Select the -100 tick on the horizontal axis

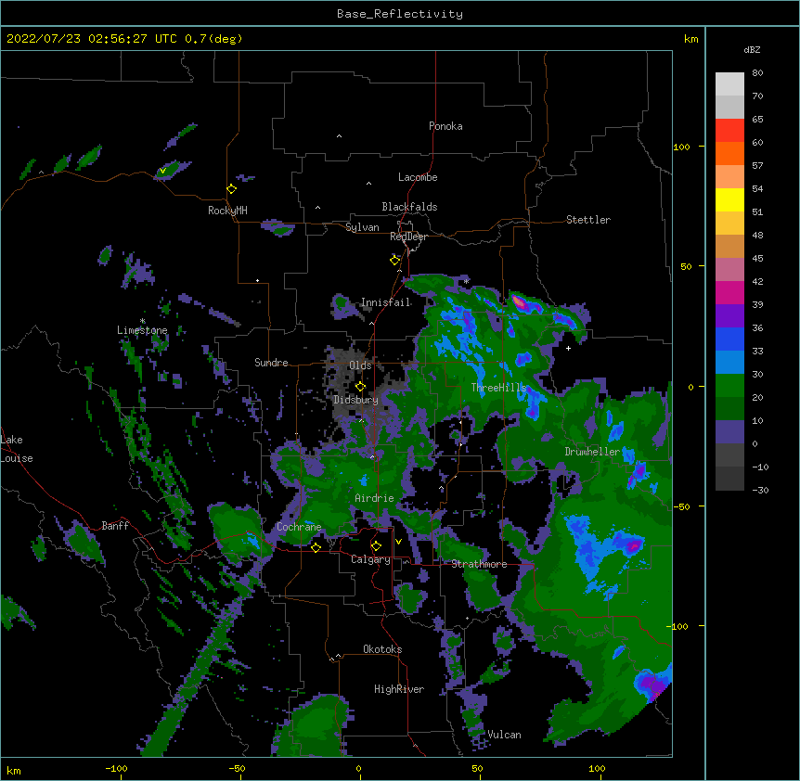click(x=116, y=768)
